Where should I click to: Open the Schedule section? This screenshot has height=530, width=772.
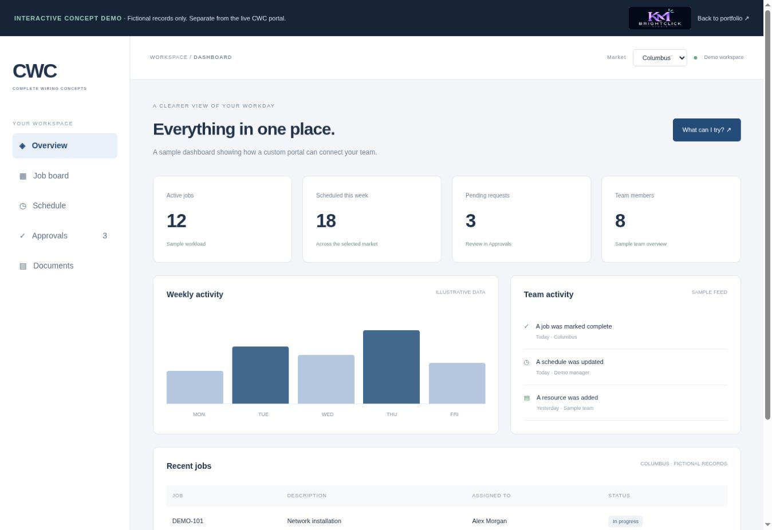tap(65, 205)
